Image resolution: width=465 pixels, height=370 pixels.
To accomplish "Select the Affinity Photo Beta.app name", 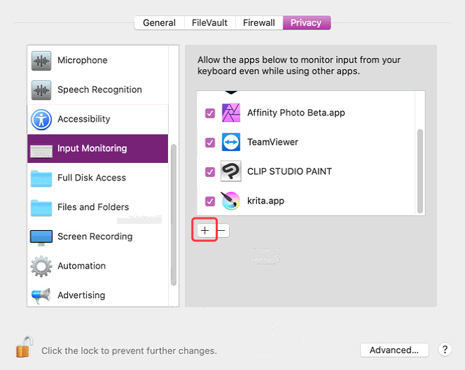I will 296,113.
